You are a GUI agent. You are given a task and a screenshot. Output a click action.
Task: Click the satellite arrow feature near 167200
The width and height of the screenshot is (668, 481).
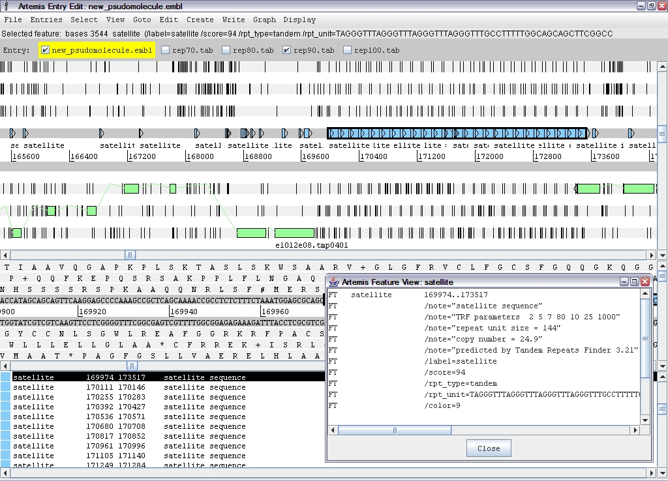pyautogui.click(x=142, y=133)
